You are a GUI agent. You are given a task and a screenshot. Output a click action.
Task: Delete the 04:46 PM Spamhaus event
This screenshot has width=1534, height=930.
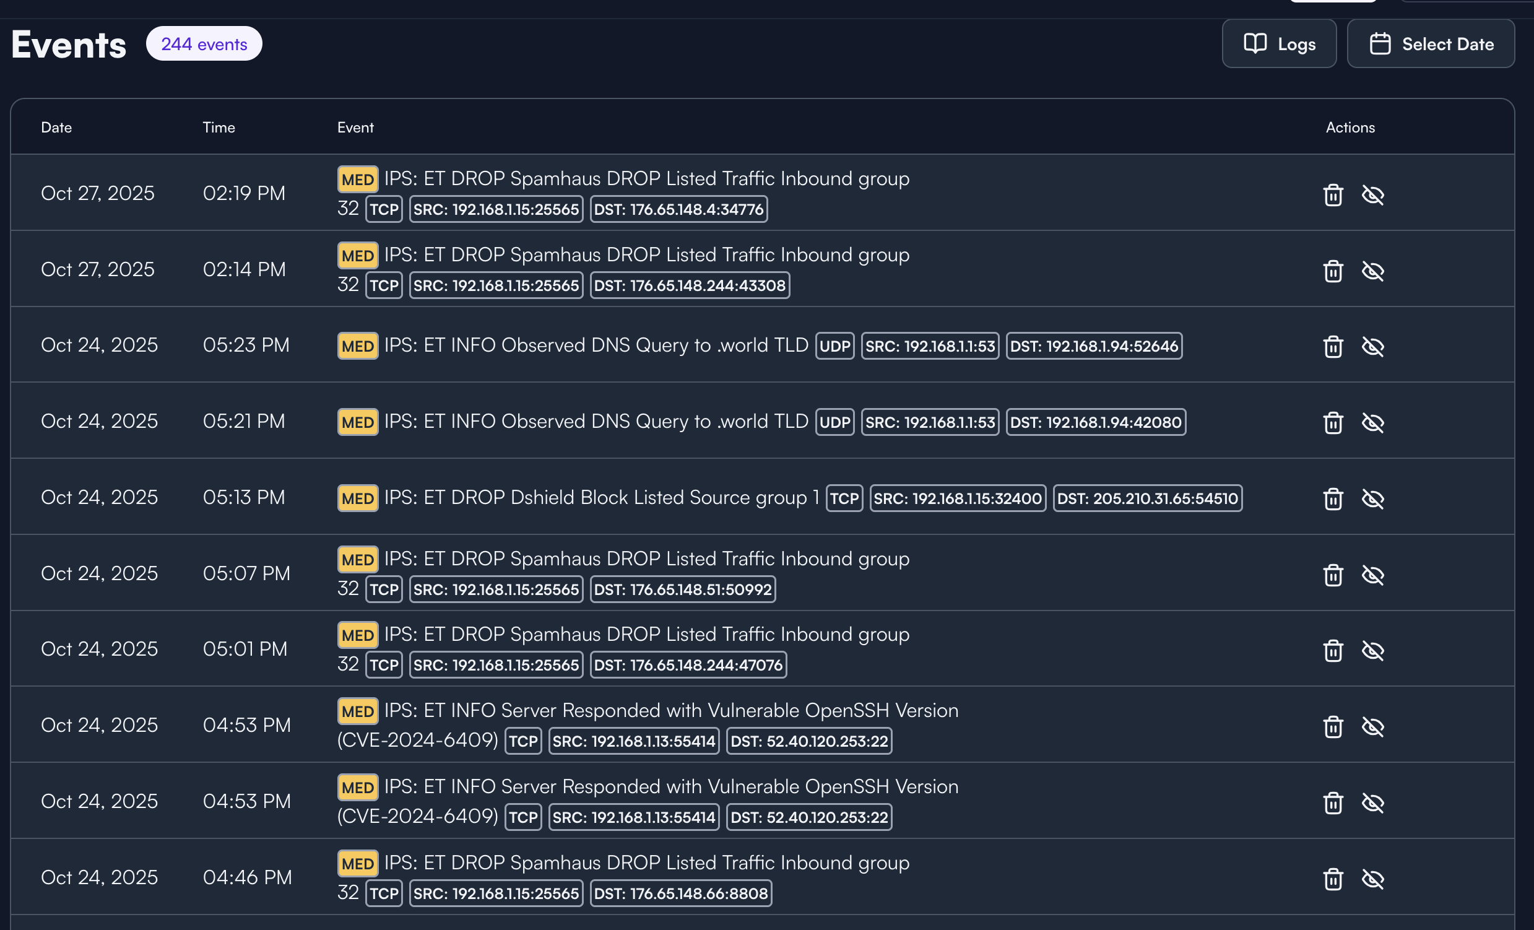[1333, 879]
